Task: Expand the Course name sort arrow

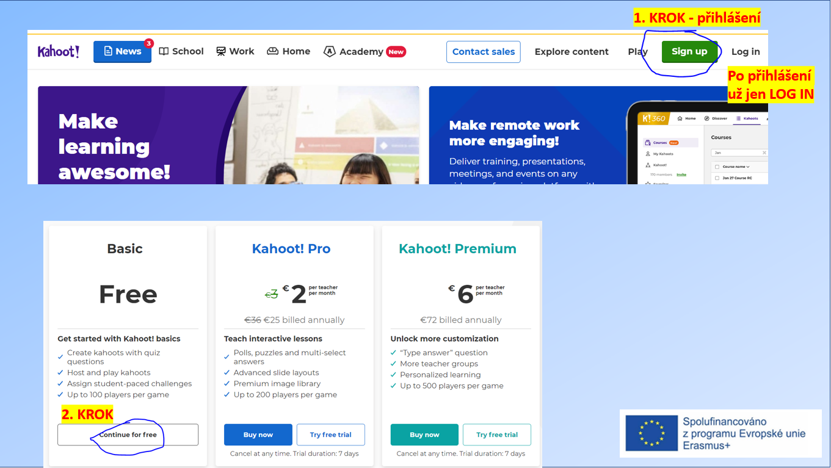Action: 748,167
